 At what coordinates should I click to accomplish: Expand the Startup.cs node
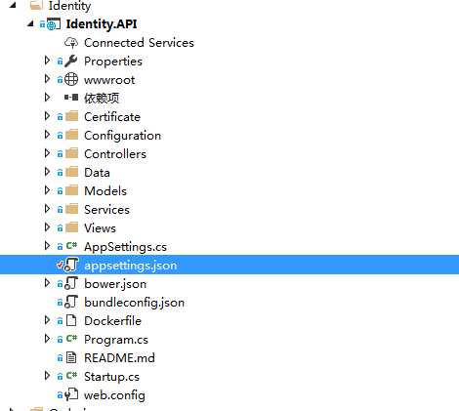click(47, 376)
